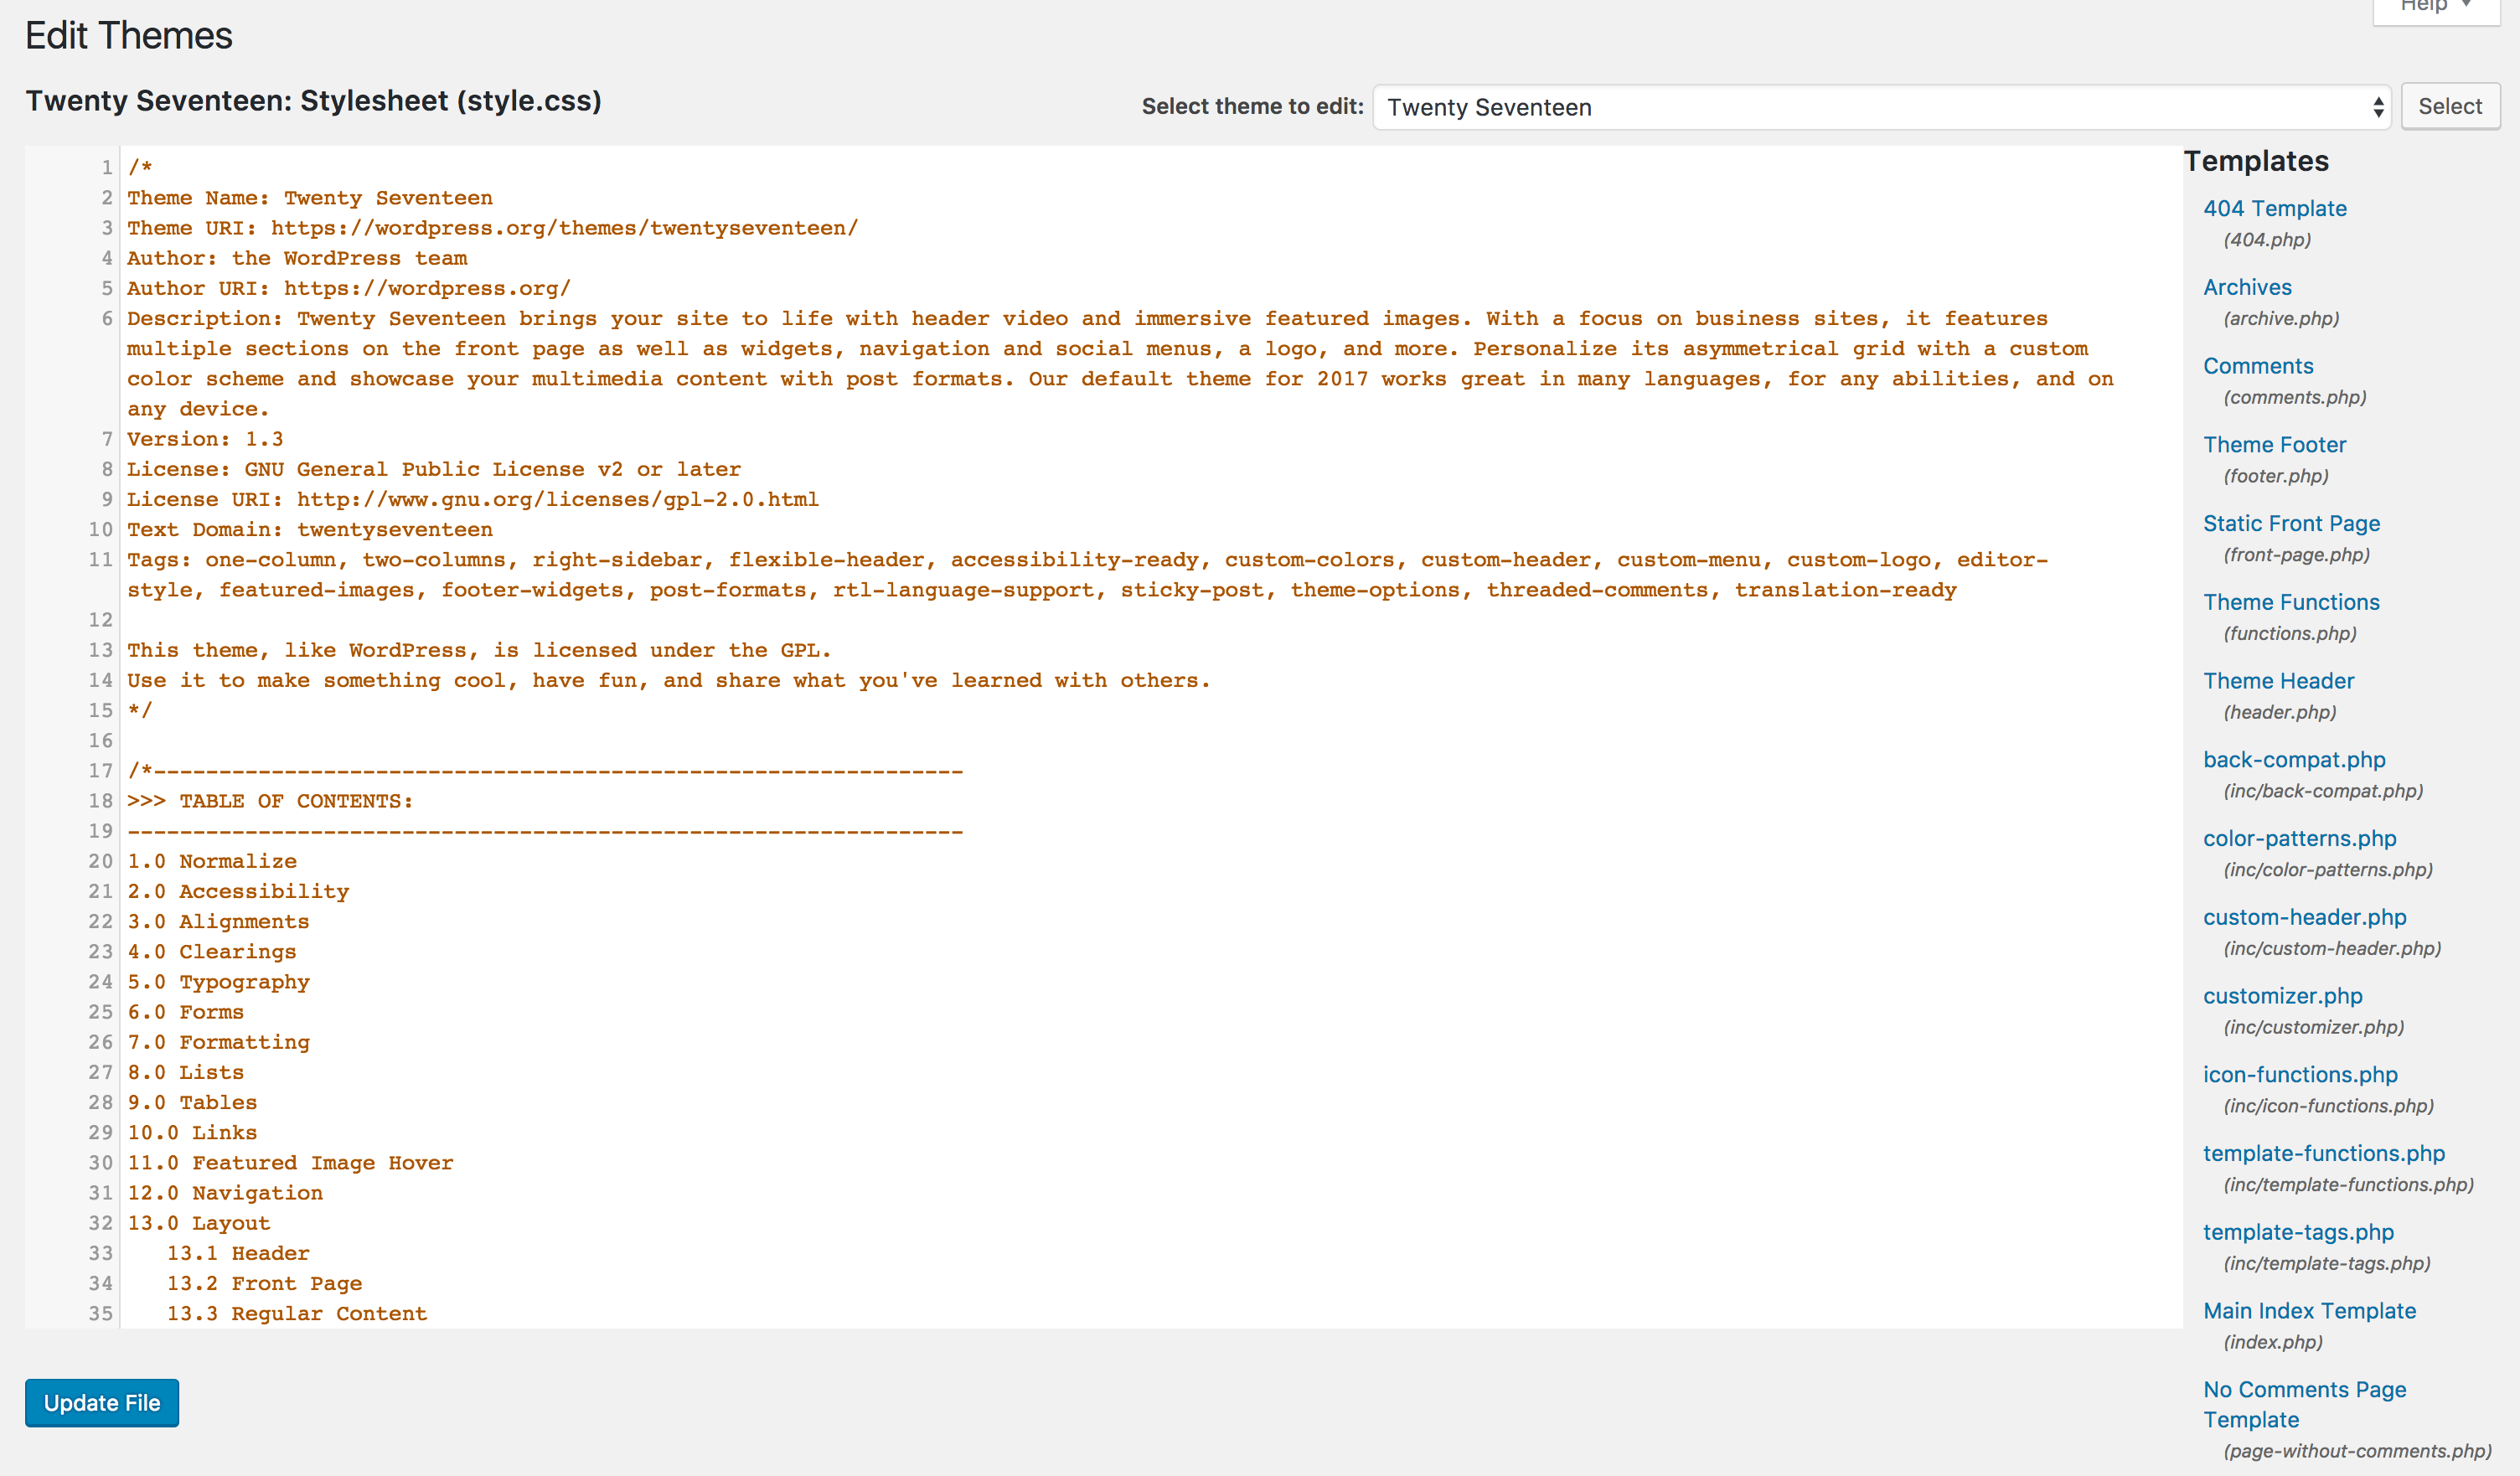2520x1476 pixels.
Task: Click line number 12 in the gutter
Action: click(x=100, y=620)
